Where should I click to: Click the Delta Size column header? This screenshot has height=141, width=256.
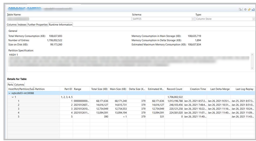tap(137, 89)
